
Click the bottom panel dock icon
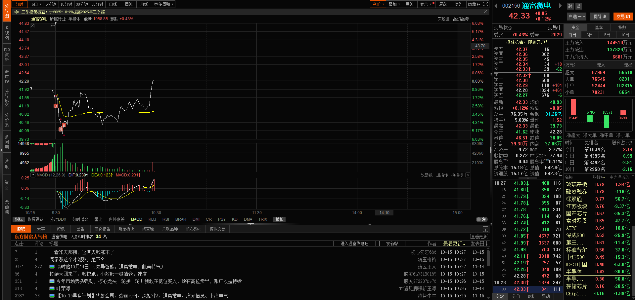click(x=485, y=229)
